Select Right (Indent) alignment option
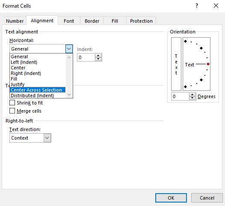This screenshot has height=206, width=225. pos(38,73)
